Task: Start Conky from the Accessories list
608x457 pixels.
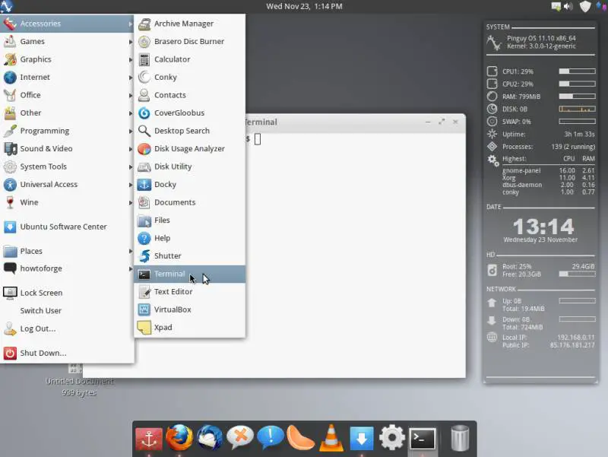Action: [x=189, y=78]
